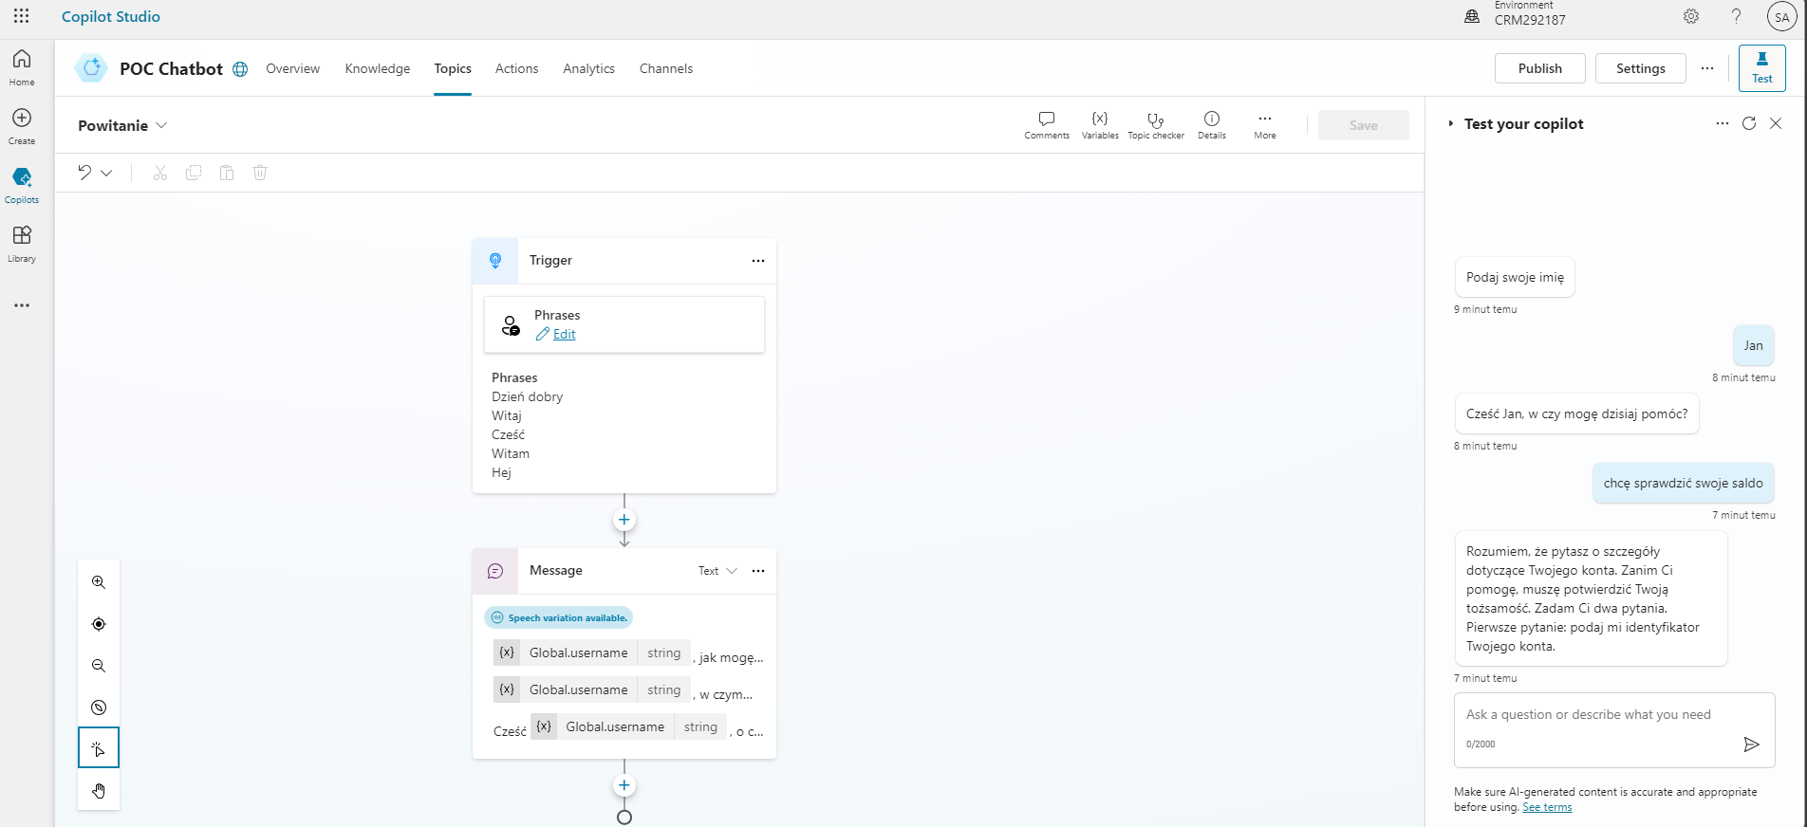1807x827 pixels.
Task: Open the help question mark
Action: 1736,16
